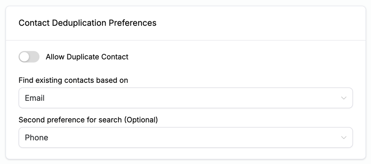Enable duplicate contacts using the switch knob
This screenshot has width=371, height=164.
tap(25, 57)
